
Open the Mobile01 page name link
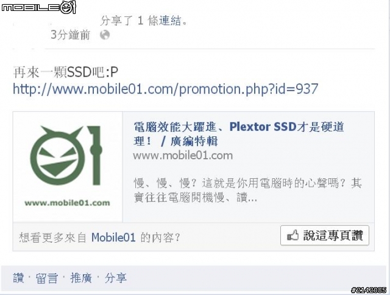pos(113,237)
